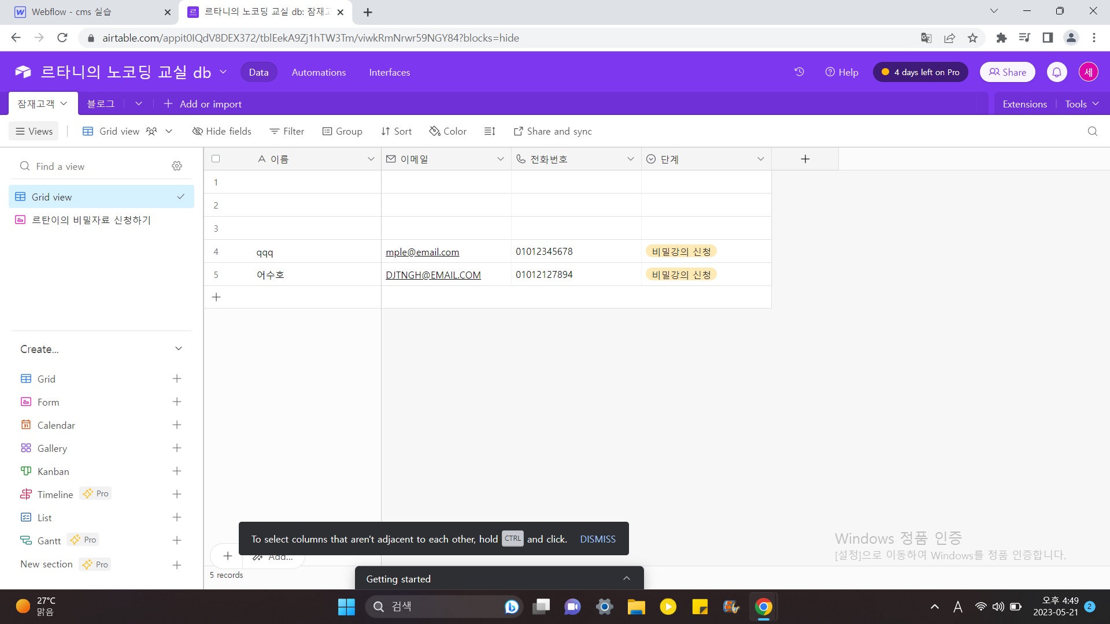This screenshot has height=624, width=1110.
Task: Click Hide fields button
Action: coord(222,131)
